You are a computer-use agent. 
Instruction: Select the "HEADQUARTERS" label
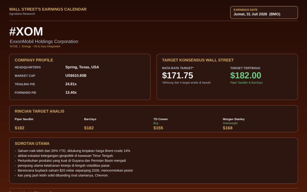click(x=27, y=67)
